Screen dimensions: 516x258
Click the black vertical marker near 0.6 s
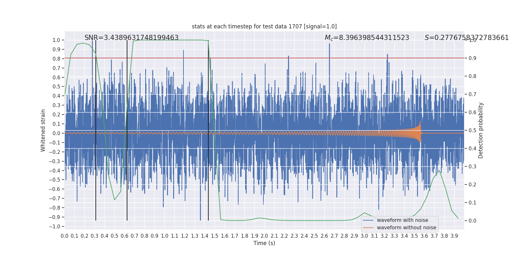pos(127,130)
